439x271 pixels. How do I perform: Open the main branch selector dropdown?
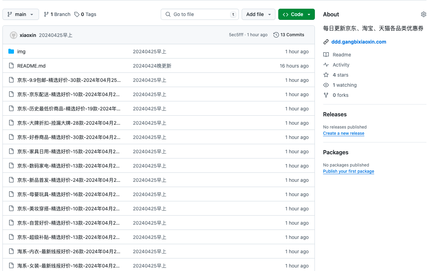(x=21, y=14)
